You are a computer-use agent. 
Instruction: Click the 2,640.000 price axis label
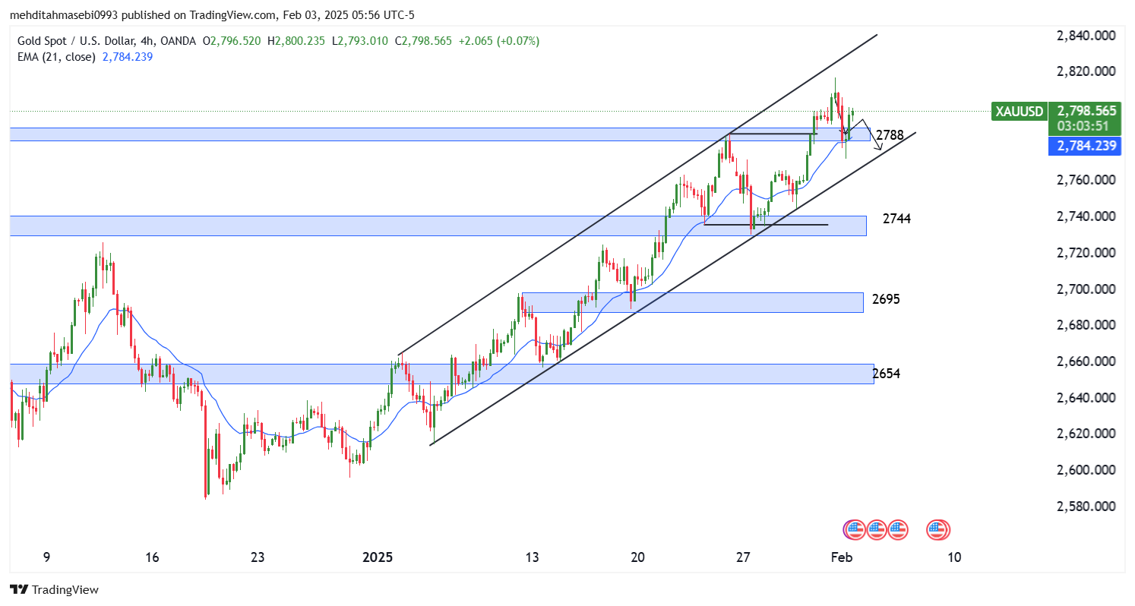1086,398
